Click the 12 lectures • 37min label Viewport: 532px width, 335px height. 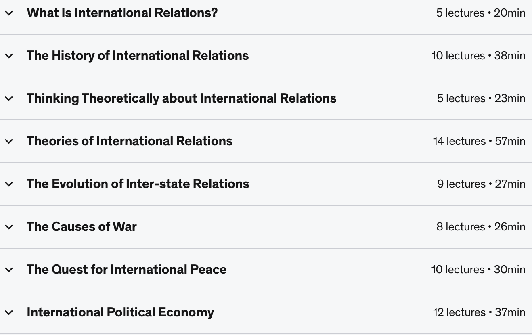point(479,312)
